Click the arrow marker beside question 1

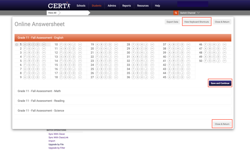pos(17,45)
